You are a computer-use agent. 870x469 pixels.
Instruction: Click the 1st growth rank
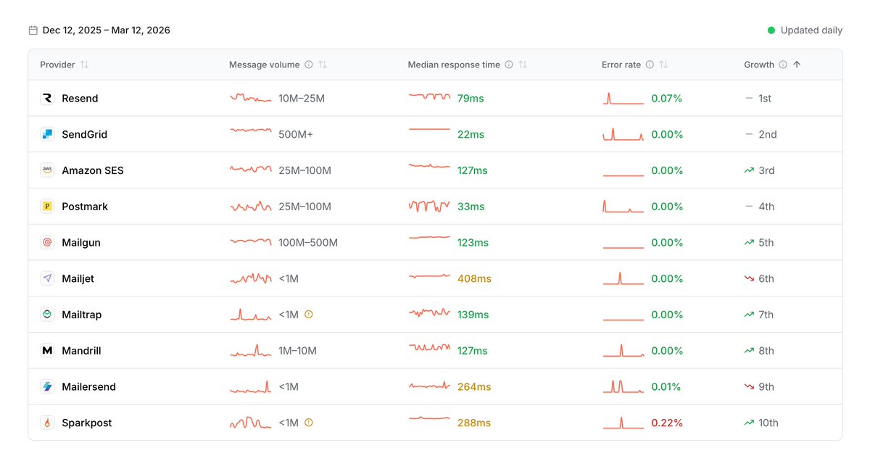coord(765,98)
